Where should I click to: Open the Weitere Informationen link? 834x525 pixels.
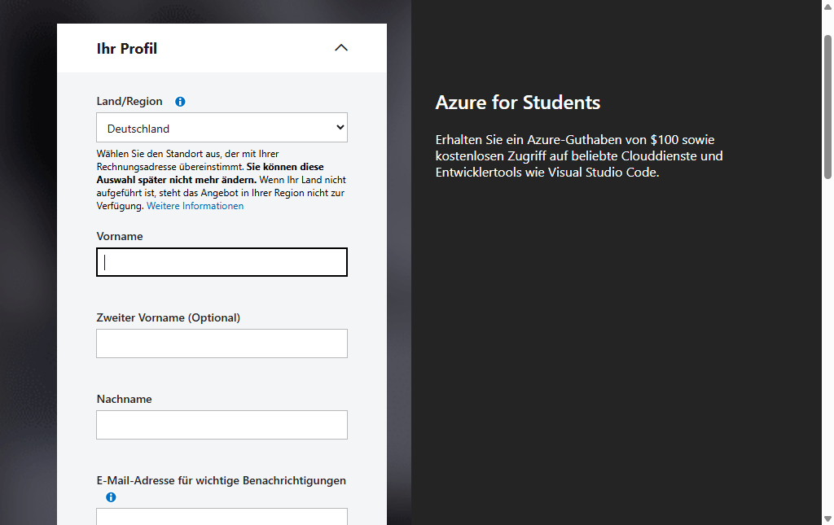(195, 206)
